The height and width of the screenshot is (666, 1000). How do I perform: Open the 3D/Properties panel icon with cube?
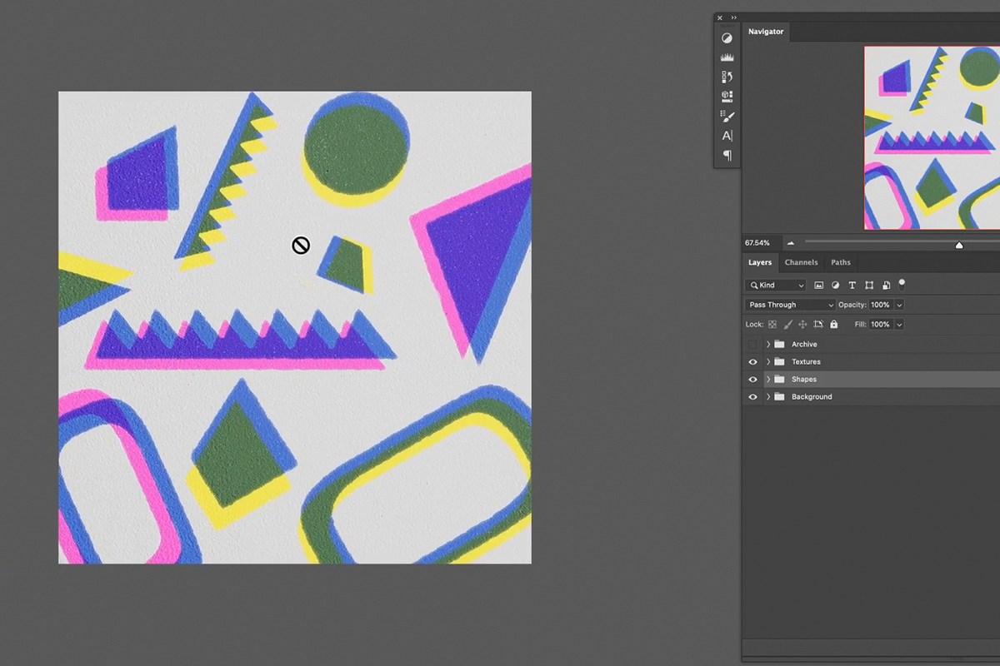click(727, 97)
